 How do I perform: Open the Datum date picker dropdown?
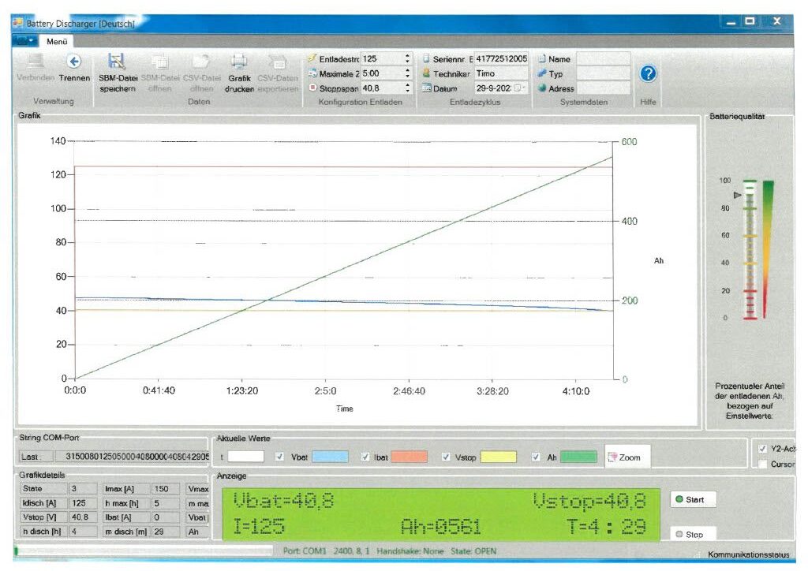[x=518, y=88]
